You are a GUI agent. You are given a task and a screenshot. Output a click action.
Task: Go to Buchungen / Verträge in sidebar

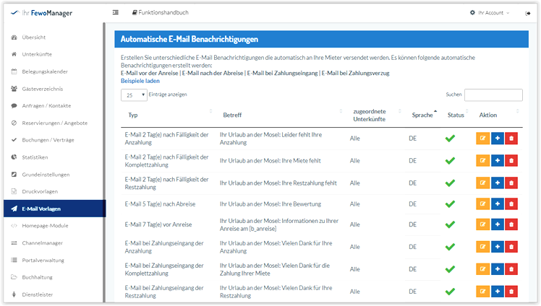tap(48, 139)
